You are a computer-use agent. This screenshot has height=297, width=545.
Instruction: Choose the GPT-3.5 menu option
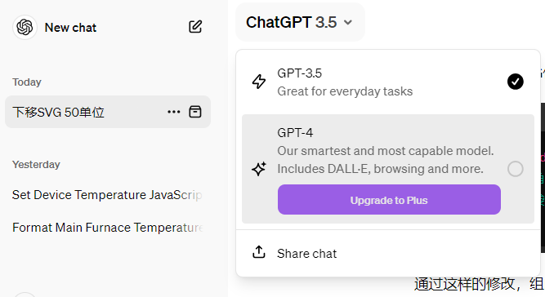point(388,82)
